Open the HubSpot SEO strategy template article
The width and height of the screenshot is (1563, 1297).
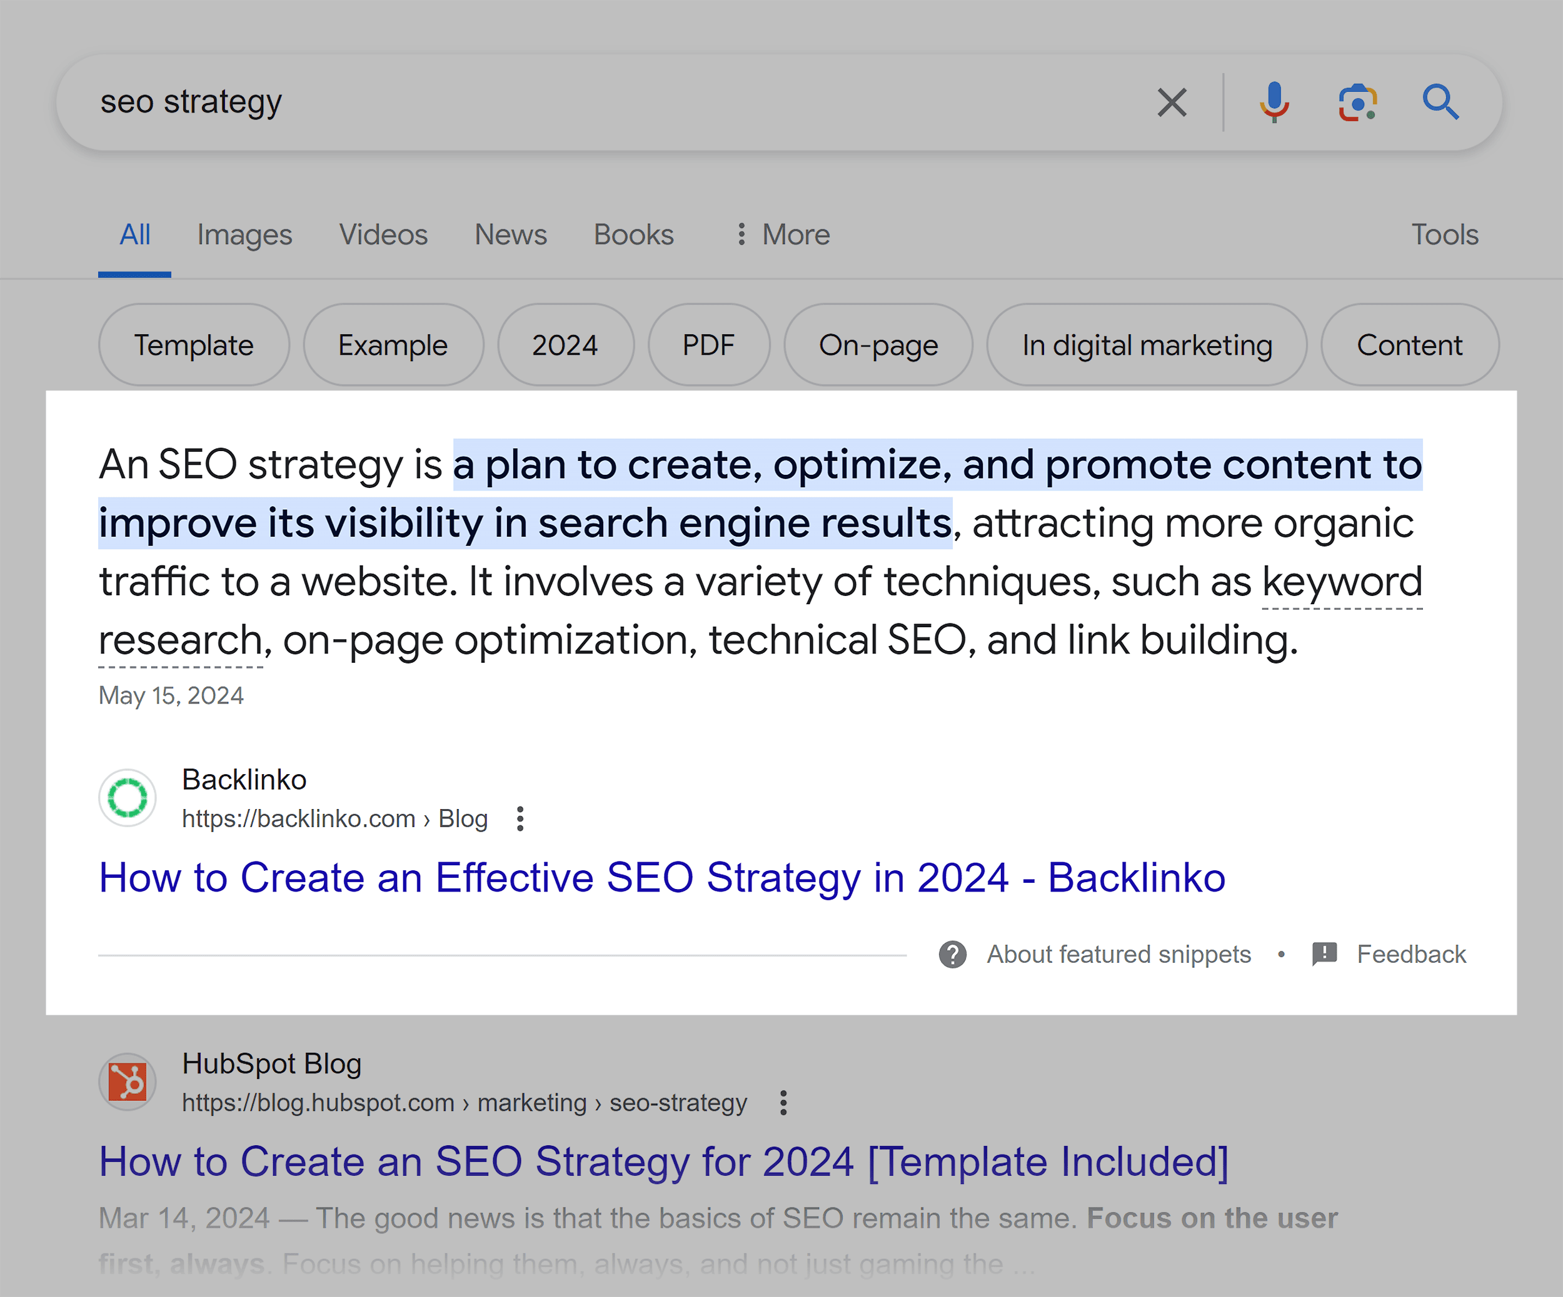click(x=663, y=1161)
